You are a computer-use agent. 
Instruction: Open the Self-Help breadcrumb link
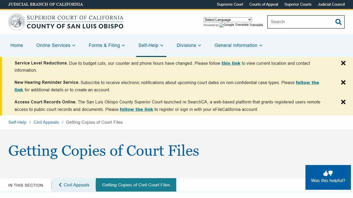coord(17,122)
